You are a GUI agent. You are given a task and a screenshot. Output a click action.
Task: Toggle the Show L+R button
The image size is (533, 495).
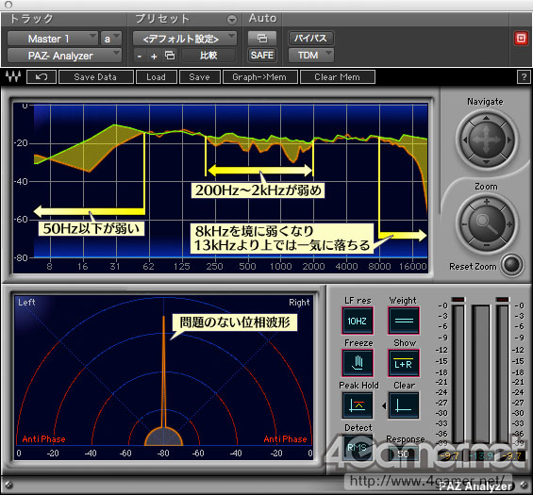[x=404, y=363]
